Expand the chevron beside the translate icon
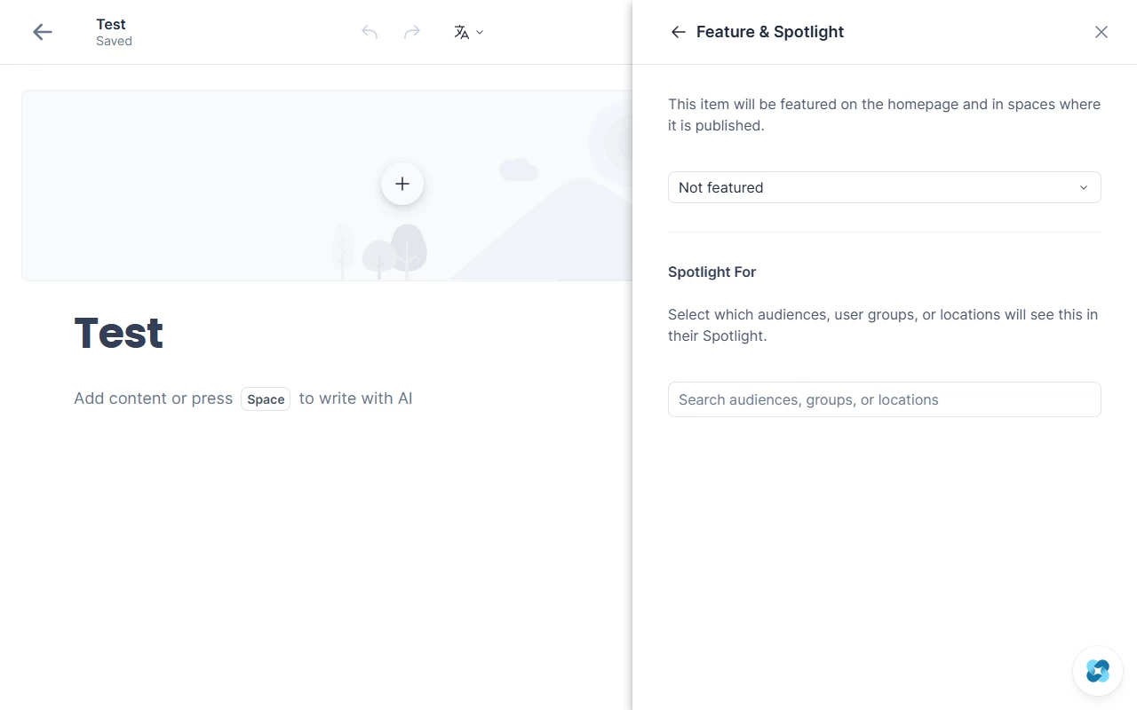Viewport: 1137px width, 710px height. (x=480, y=32)
